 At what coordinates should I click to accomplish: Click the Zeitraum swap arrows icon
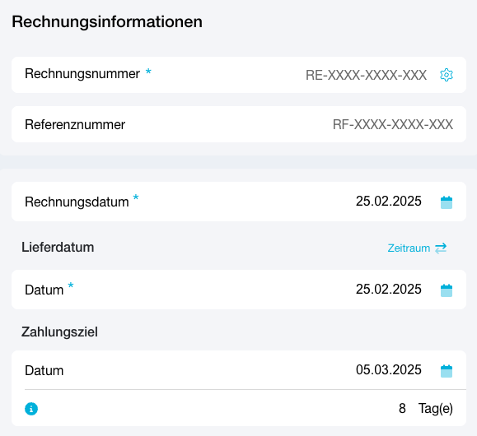441,248
